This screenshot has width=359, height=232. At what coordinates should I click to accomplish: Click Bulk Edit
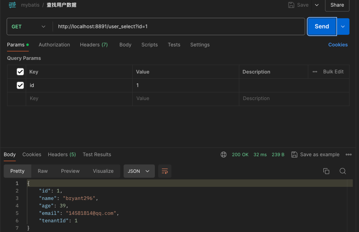click(333, 72)
